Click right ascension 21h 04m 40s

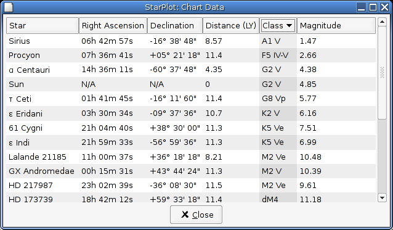click(107, 128)
